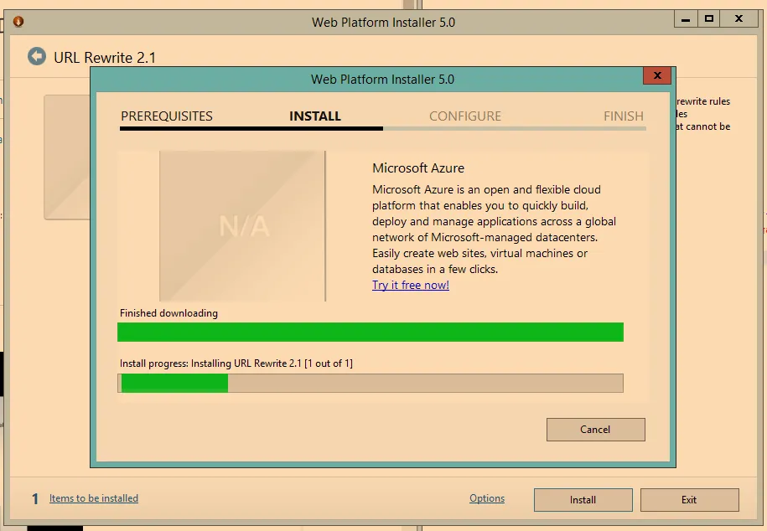Open the Try it free now link
Screen dimensions: 767x531
pyautogui.click(x=411, y=285)
